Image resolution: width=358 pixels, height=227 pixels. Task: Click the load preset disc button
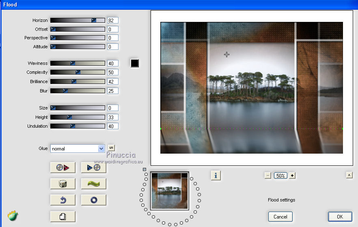(x=63, y=167)
